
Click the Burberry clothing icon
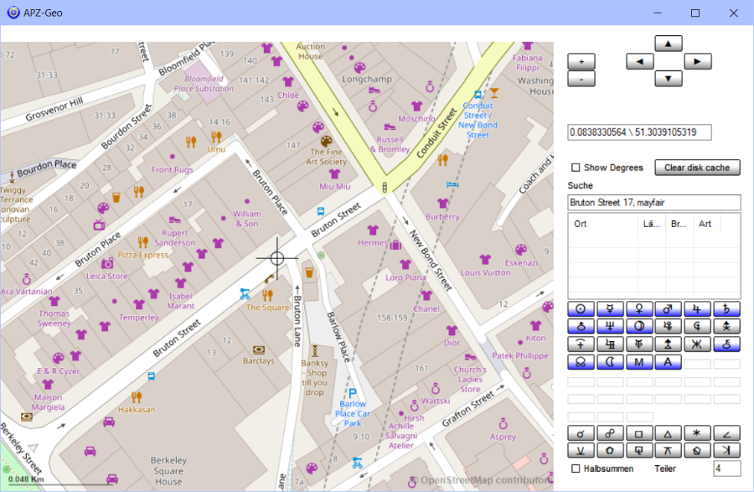click(443, 204)
